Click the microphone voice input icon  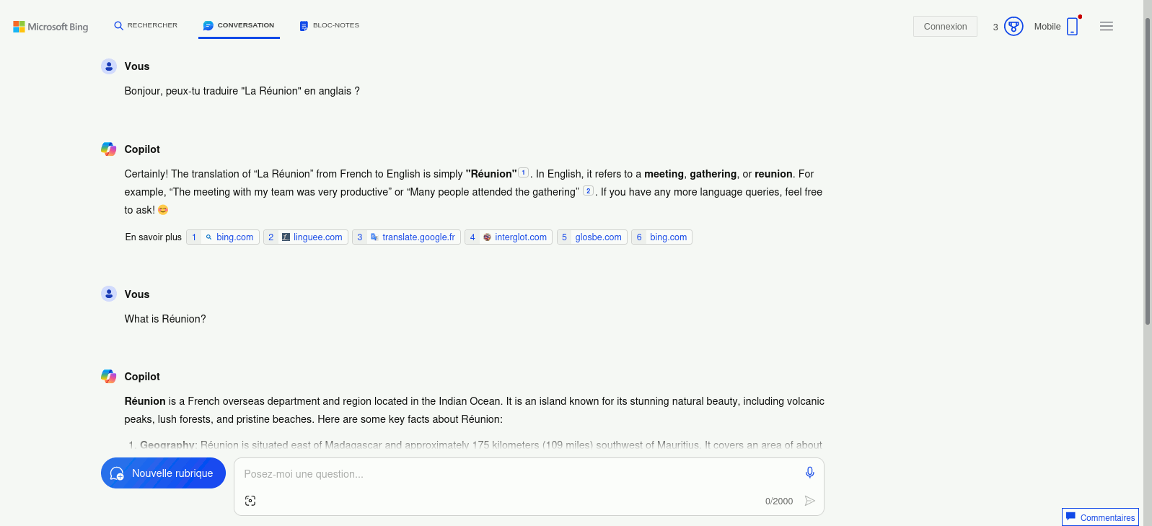[810, 473]
